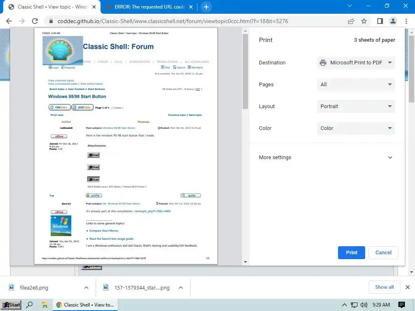Open taskbar search magnifier
415x311 pixels.
[29, 305]
